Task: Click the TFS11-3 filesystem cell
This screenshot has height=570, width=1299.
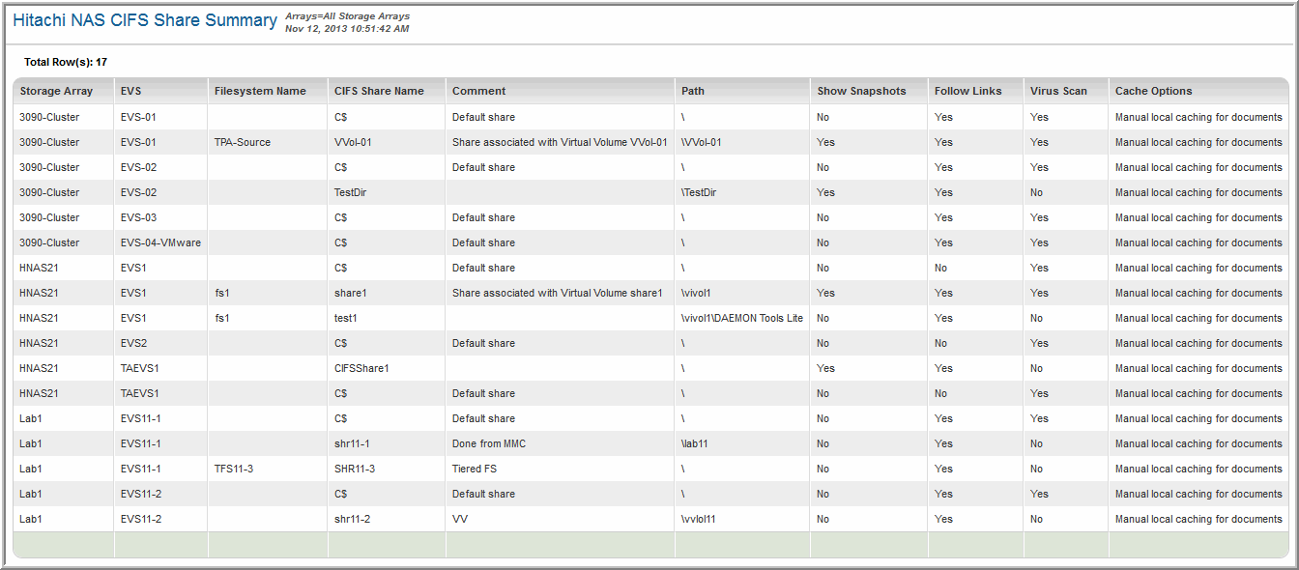Action: [234, 469]
